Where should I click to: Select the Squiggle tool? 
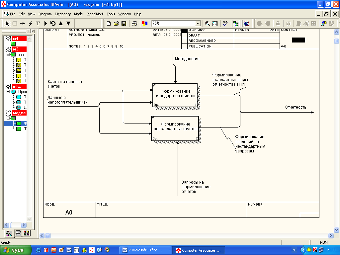tap(30, 24)
